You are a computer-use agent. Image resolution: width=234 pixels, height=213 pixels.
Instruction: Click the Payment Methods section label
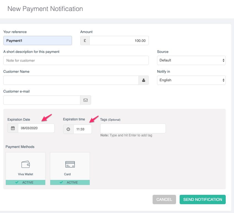(20, 147)
